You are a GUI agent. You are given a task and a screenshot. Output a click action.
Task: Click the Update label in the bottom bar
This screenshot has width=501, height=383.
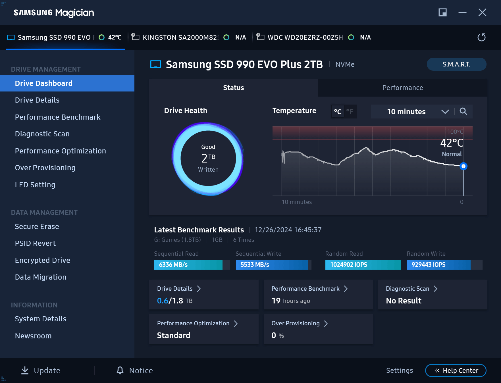pyautogui.click(x=47, y=370)
